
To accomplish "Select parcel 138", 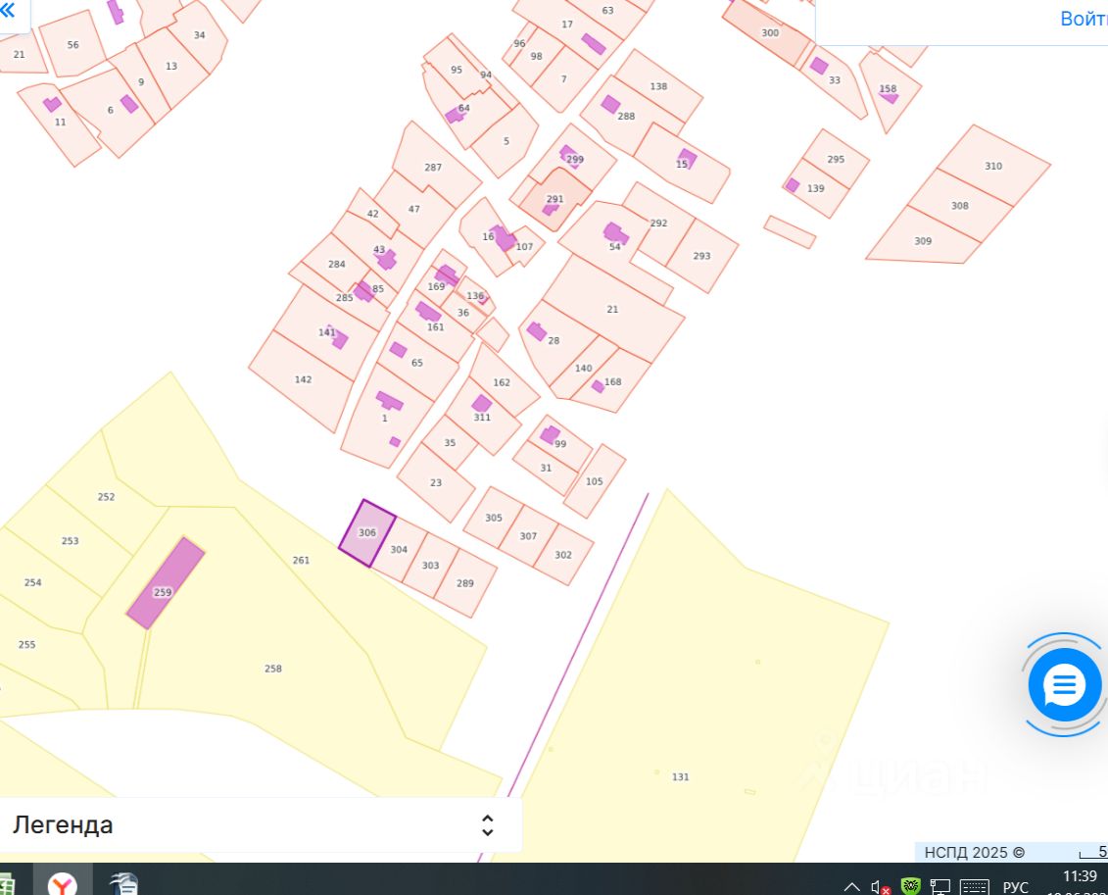I will [x=658, y=86].
